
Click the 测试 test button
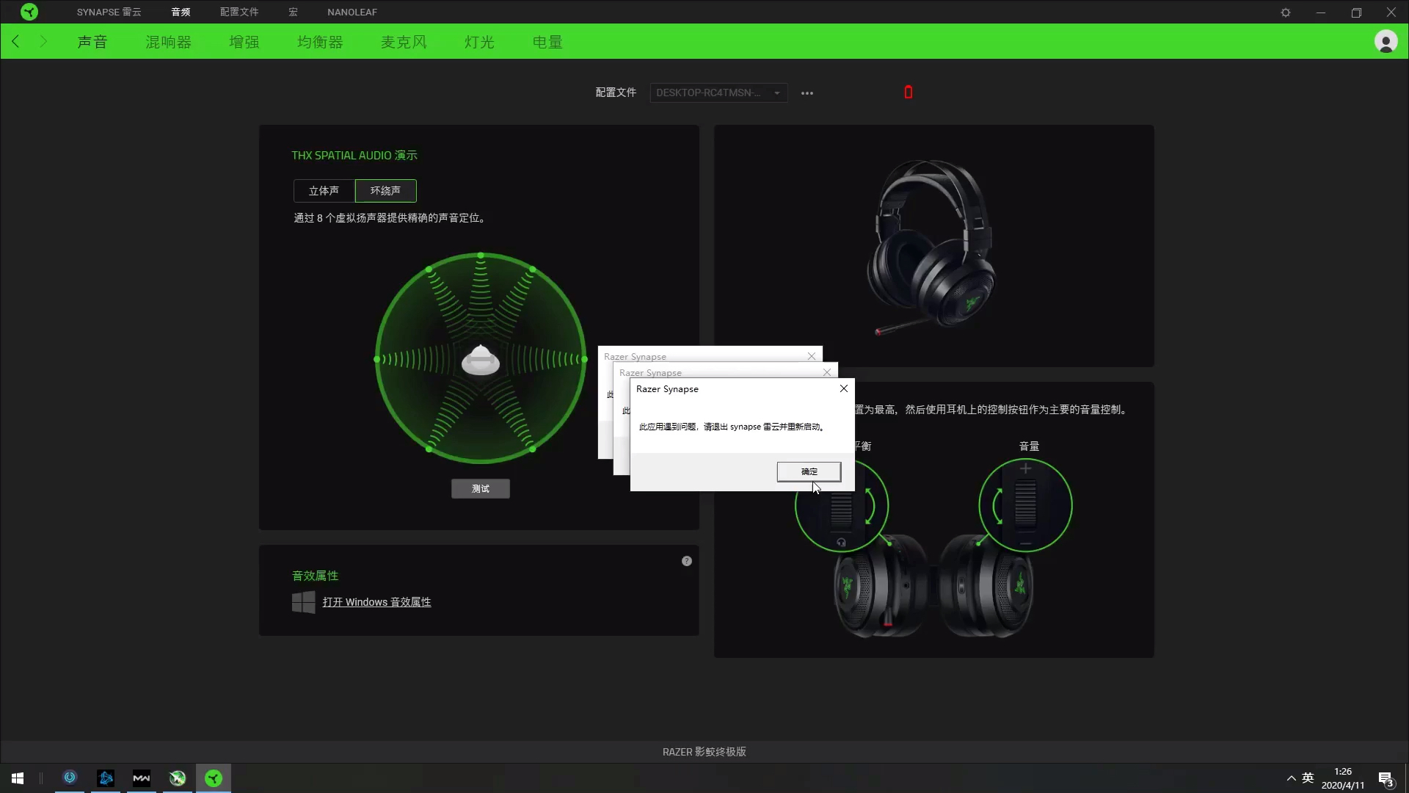pos(480,489)
